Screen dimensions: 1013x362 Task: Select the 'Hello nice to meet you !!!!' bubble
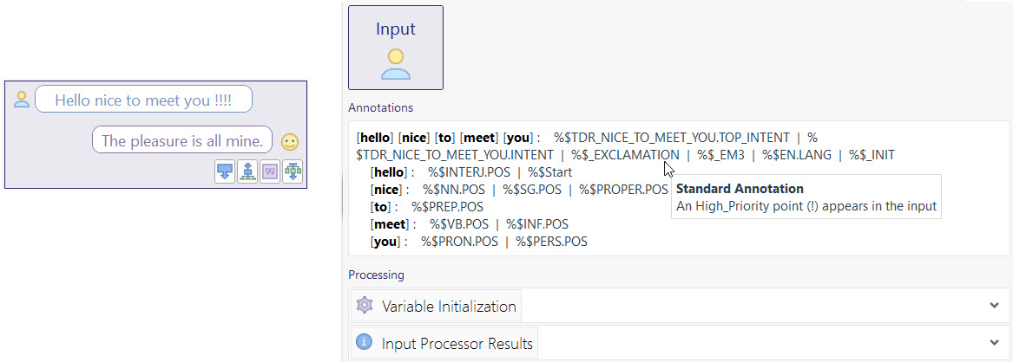[x=143, y=100]
